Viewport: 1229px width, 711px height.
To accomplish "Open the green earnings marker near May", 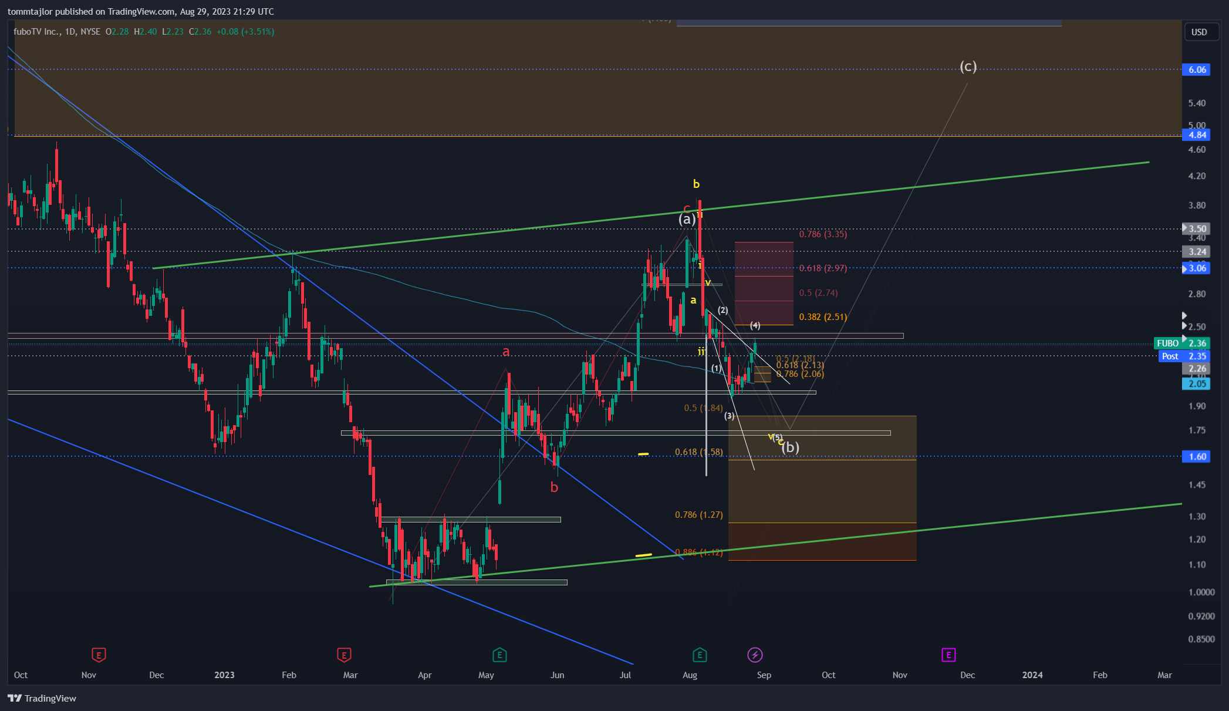I will click(x=499, y=655).
